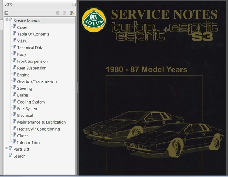Click the bookmark icon beside Cooling System
Image resolution: width=228 pixels, height=177 pixels.
point(14,101)
